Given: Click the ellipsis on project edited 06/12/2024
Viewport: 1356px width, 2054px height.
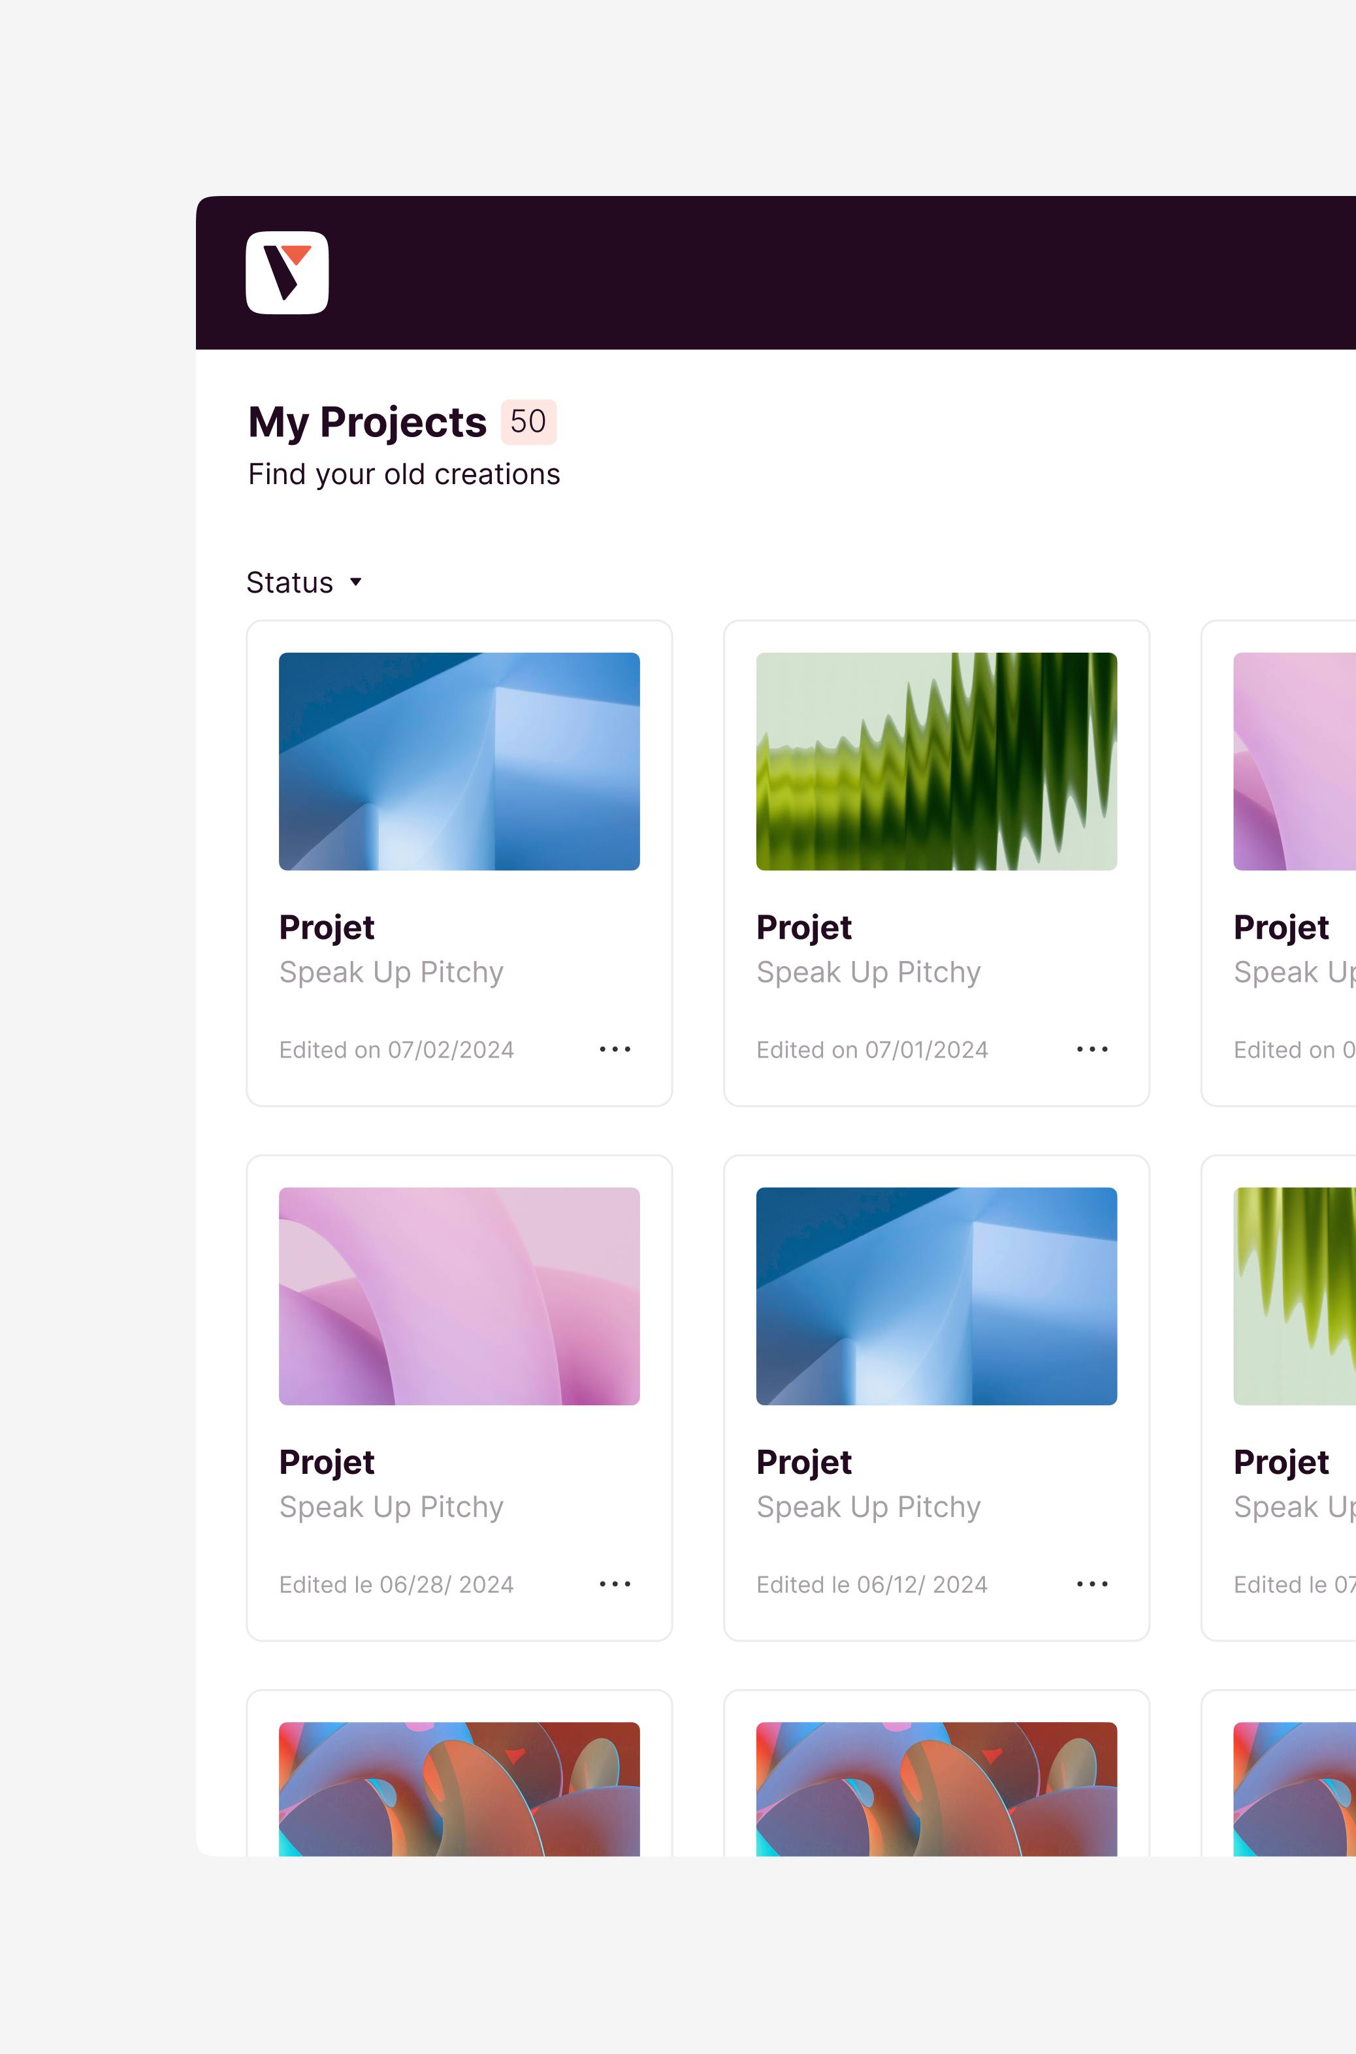Looking at the screenshot, I should [1091, 1584].
